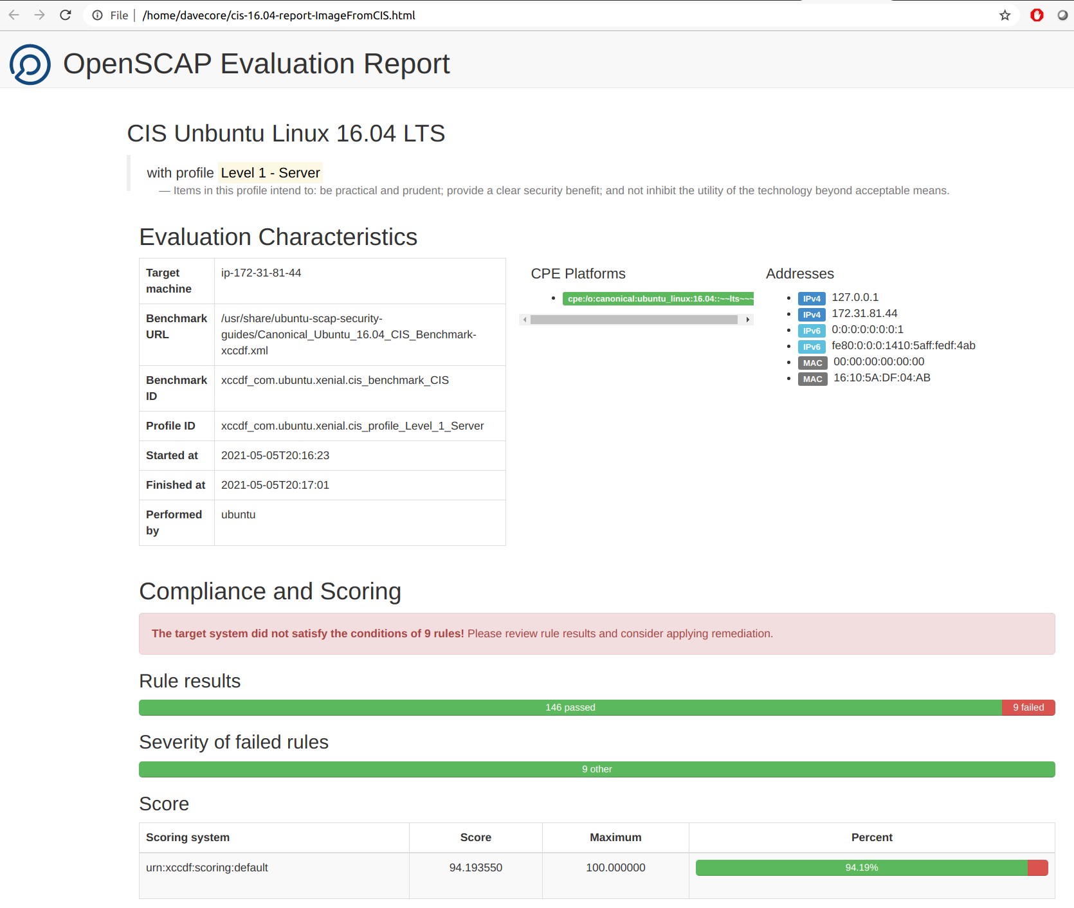
Task: Click the MAC badge next to 00:00:00:00:00:00
Action: (812, 363)
